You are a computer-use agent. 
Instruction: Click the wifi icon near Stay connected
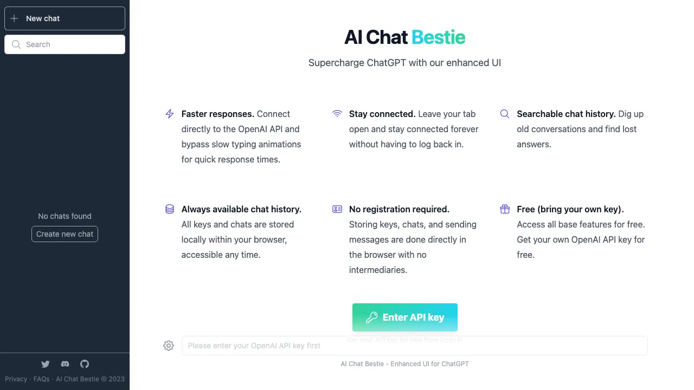pos(337,114)
